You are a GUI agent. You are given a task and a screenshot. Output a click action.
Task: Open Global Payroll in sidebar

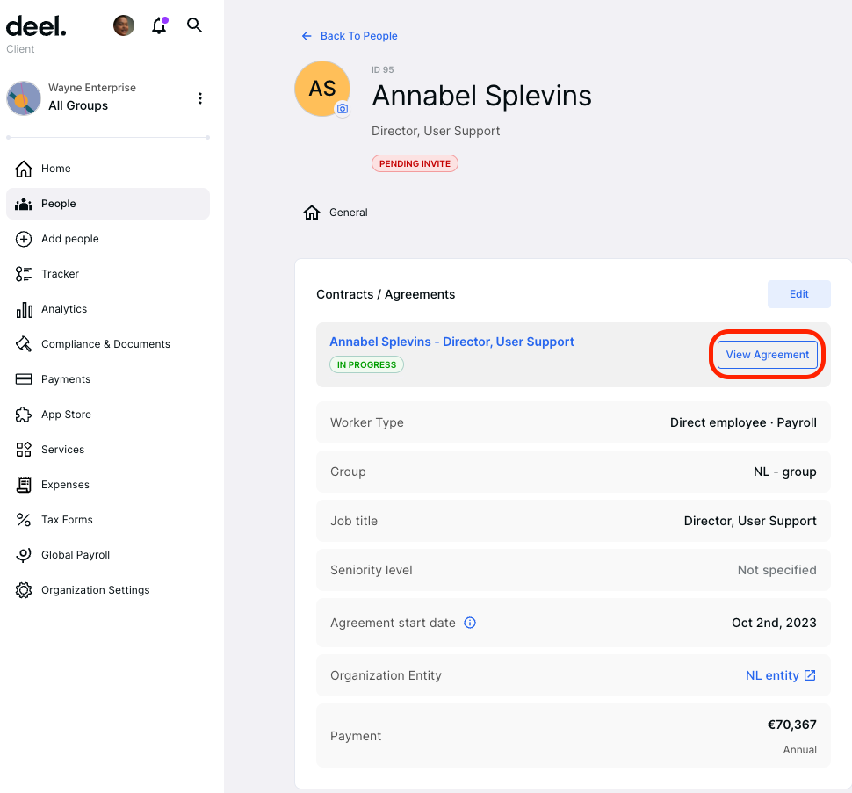point(75,555)
